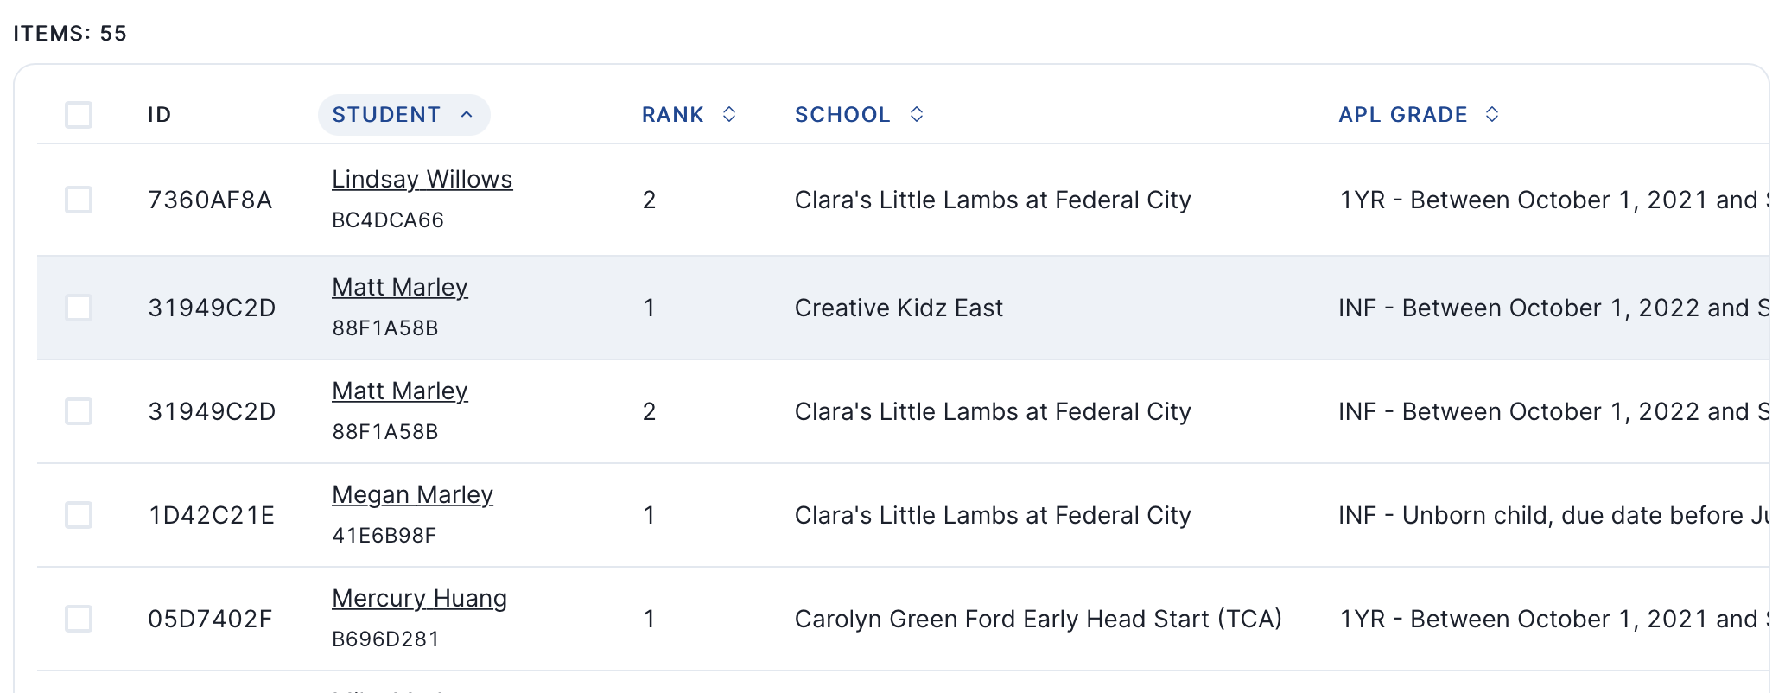Screen dimensions: 1785x693
Task: Click ID cell 7360AF8A
Action: point(210,200)
